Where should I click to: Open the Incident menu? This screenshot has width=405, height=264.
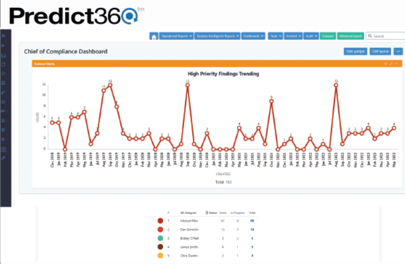(x=293, y=36)
